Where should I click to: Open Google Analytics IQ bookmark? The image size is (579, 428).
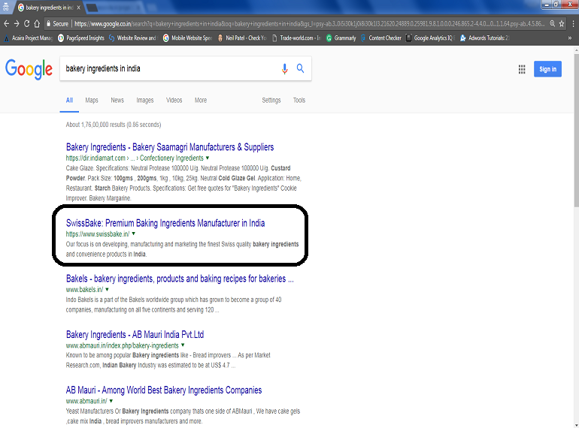431,38
